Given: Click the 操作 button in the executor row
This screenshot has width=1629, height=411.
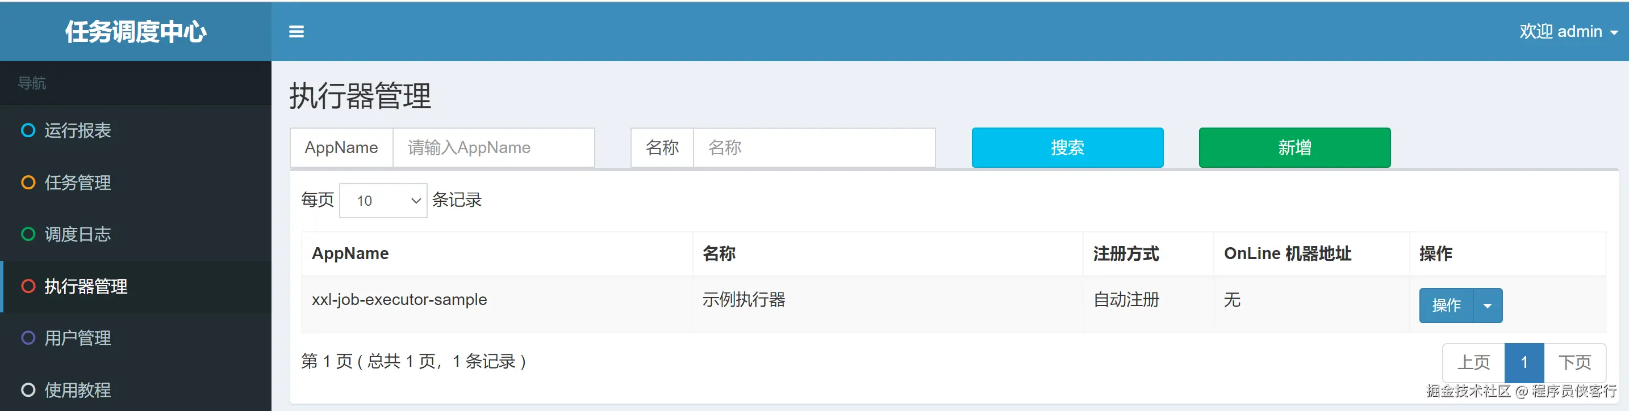Looking at the screenshot, I should coord(1446,306).
